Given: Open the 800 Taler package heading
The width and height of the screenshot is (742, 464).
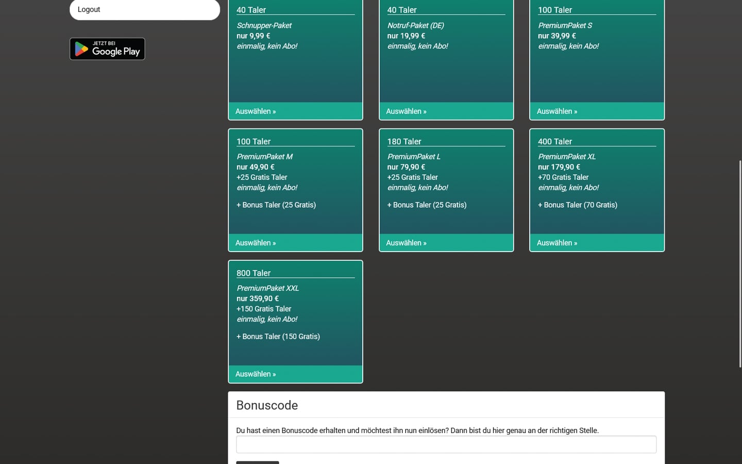Looking at the screenshot, I should click(254, 273).
